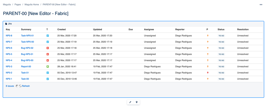The image size is (267, 112).
Task: Click the Unassigned cell in the NP0-6 row
Action: (150, 48)
